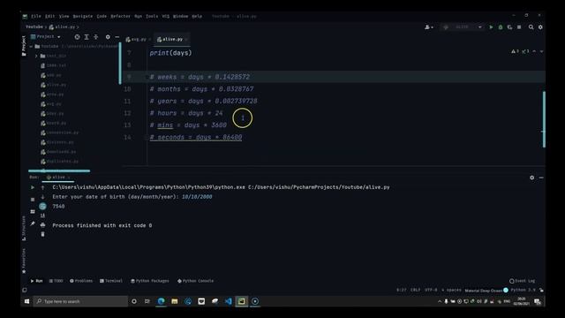This screenshot has height=318, width=565.
Task: Open the Code menu
Action: (x=102, y=16)
